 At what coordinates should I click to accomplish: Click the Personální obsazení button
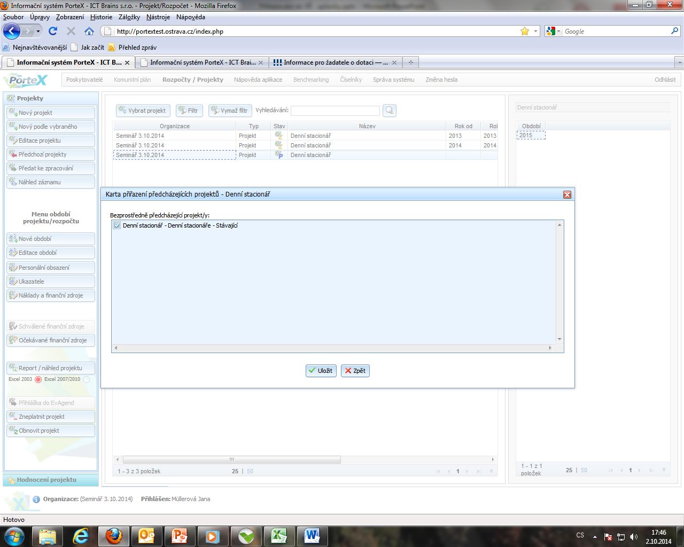[51, 268]
